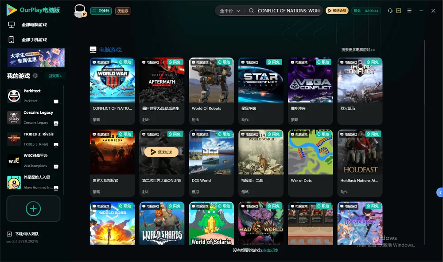Click the search magnifier icon
443x262 pixels.
251,11
